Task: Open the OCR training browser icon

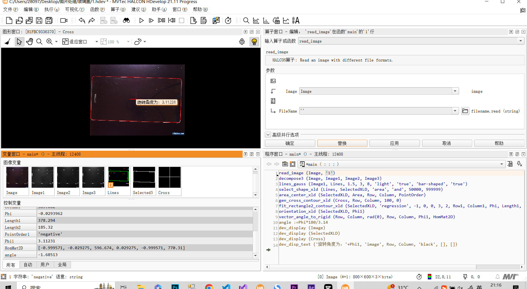Action: pos(296,20)
